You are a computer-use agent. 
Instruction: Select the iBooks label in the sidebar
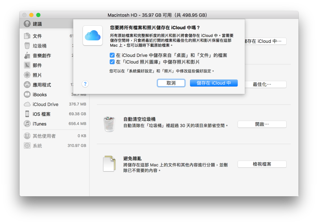tap(40, 95)
